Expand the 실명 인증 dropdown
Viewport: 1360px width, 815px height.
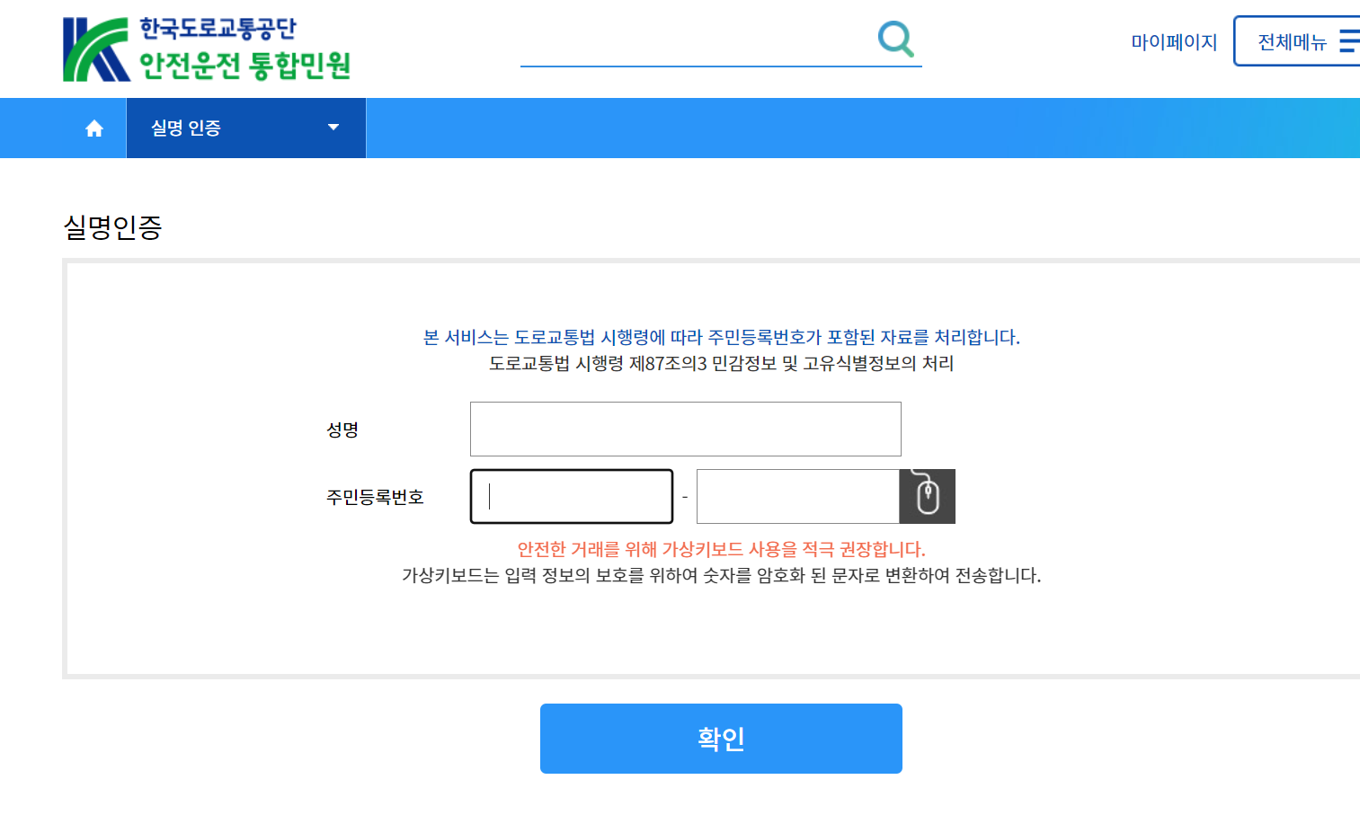(246, 128)
